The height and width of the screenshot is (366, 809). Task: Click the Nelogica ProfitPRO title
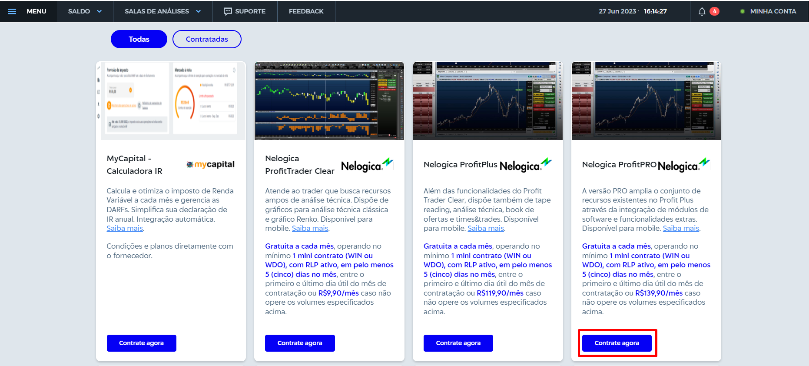[x=619, y=165]
